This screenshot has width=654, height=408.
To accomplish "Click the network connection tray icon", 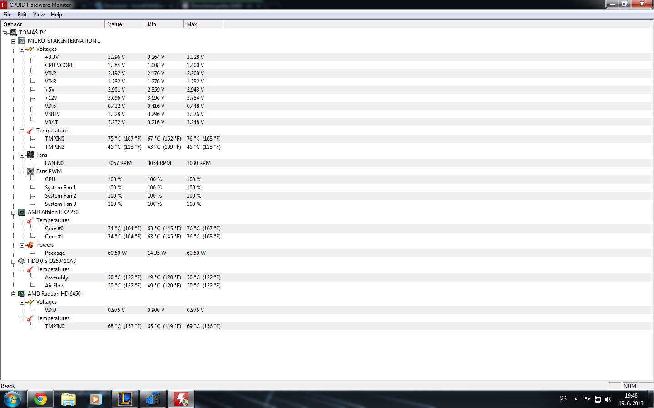I will click(x=598, y=399).
